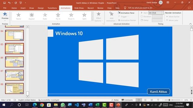This screenshot has width=193, height=108.
Task: Click Move Later
Action: (172, 20)
